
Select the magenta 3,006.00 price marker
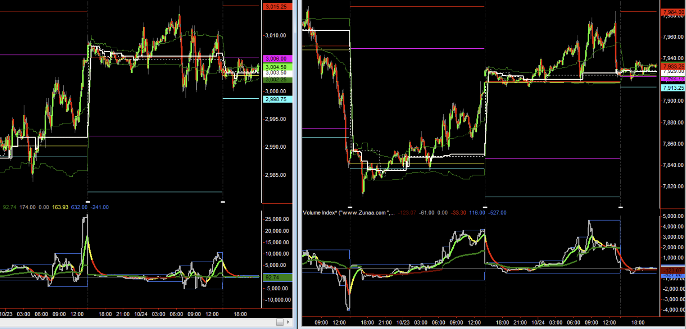point(278,59)
